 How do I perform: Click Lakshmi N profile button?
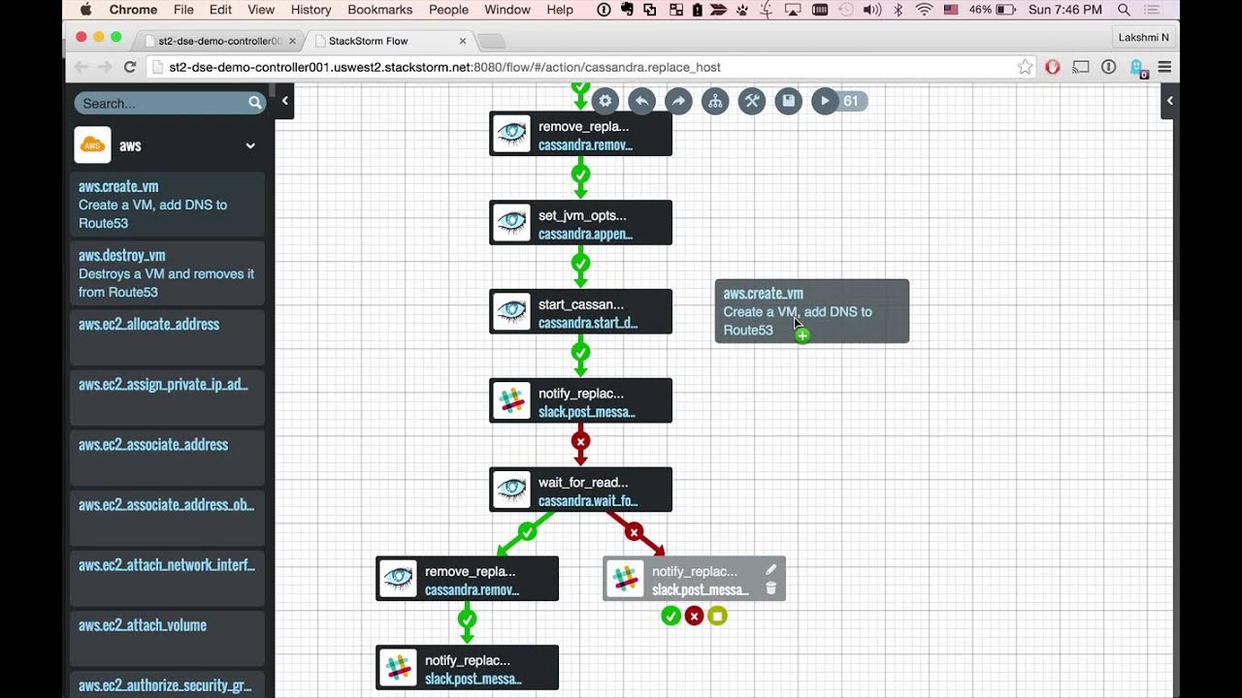pyautogui.click(x=1144, y=37)
